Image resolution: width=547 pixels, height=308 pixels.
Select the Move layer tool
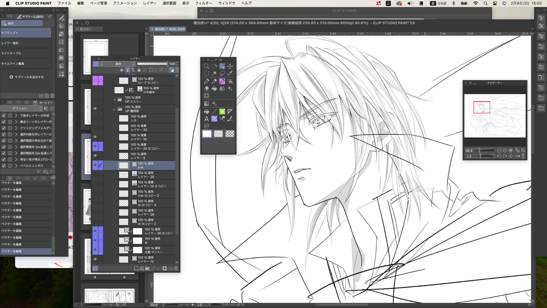(230, 66)
